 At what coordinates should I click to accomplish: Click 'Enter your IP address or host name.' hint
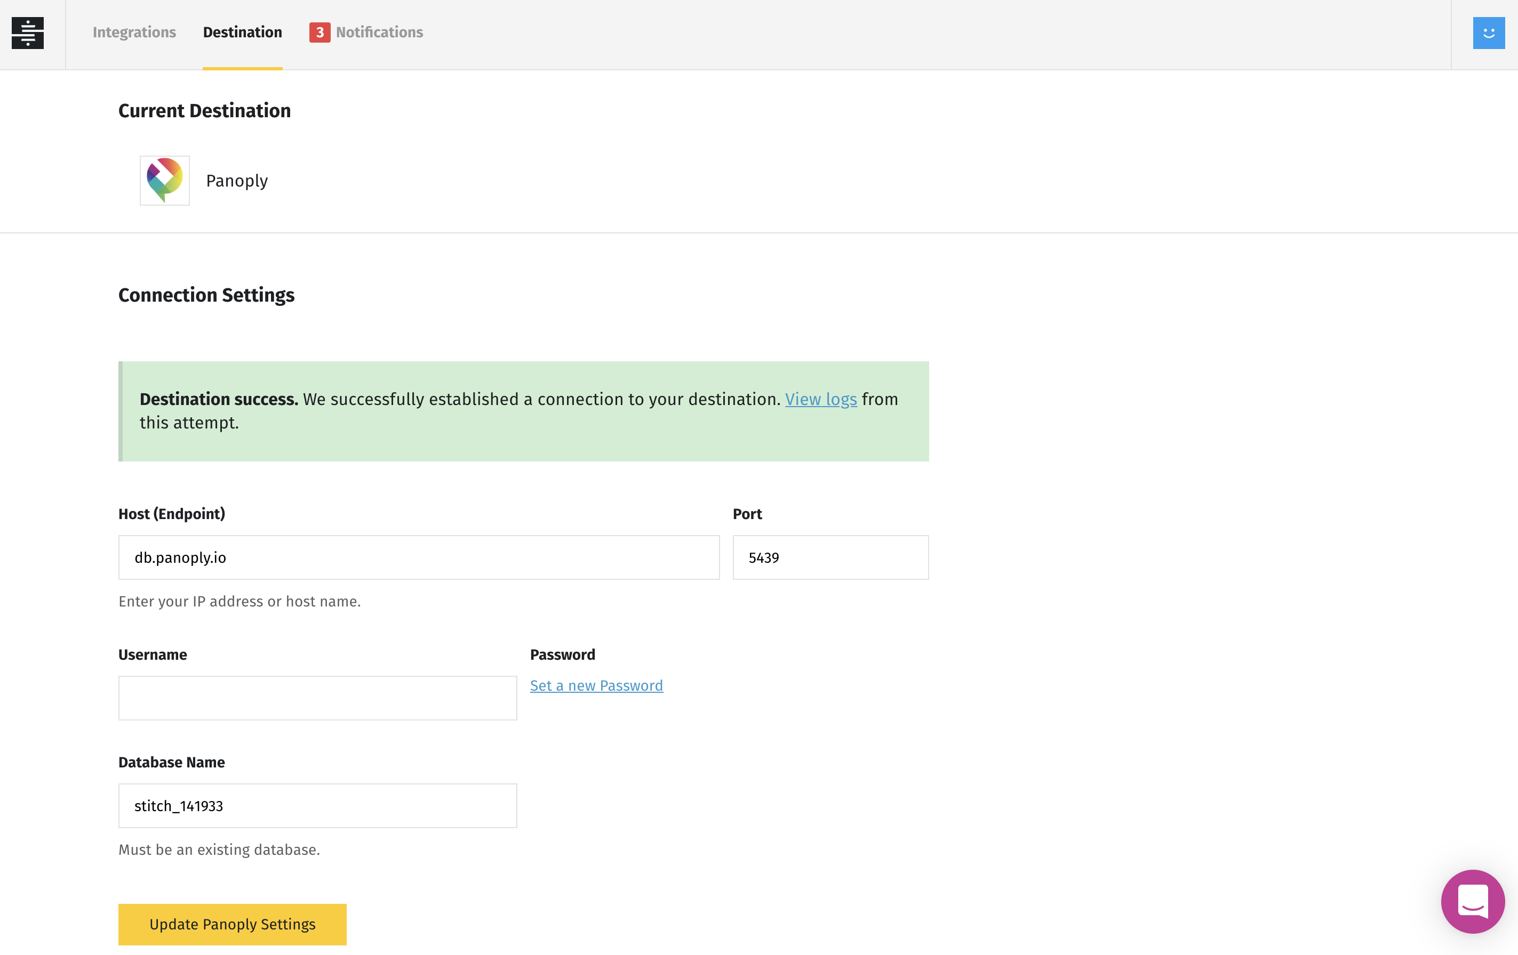click(x=239, y=601)
